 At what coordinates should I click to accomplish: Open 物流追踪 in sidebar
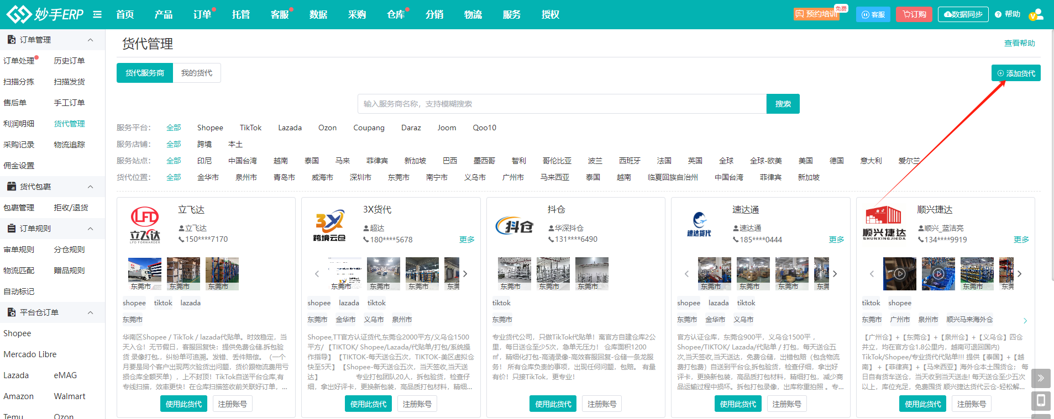click(x=69, y=145)
